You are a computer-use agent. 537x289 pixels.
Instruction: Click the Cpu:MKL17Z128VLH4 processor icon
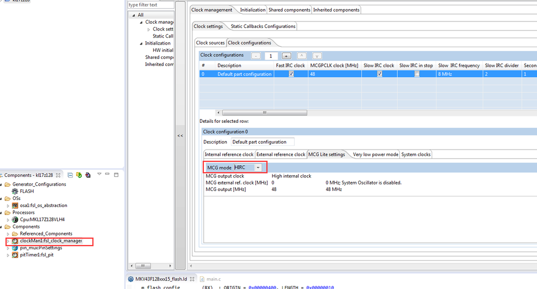pyautogui.click(x=15, y=219)
